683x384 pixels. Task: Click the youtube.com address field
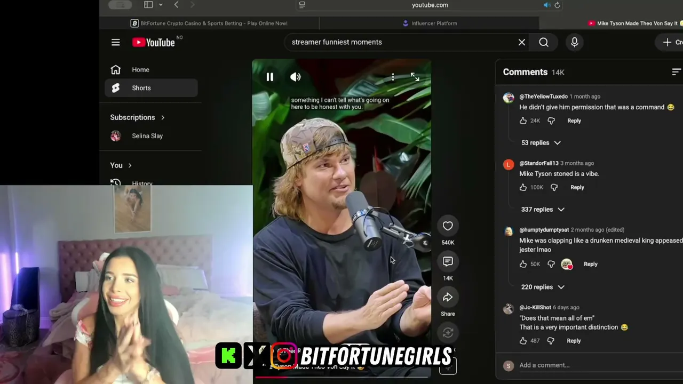point(430,5)
